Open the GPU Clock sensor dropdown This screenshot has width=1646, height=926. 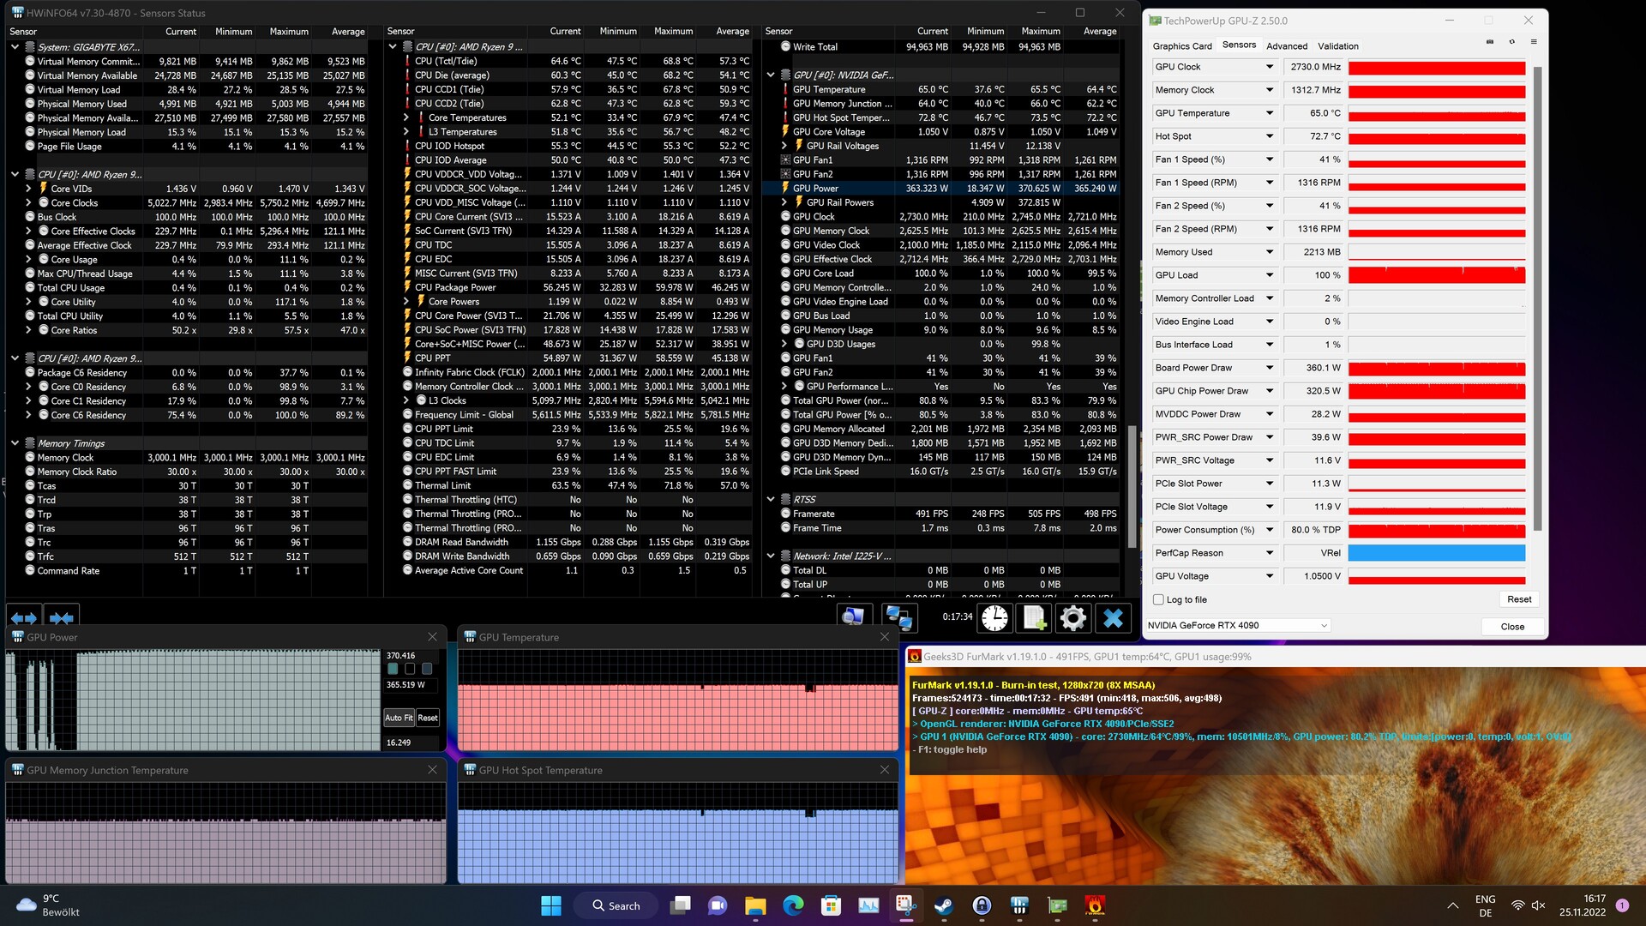1270,67
